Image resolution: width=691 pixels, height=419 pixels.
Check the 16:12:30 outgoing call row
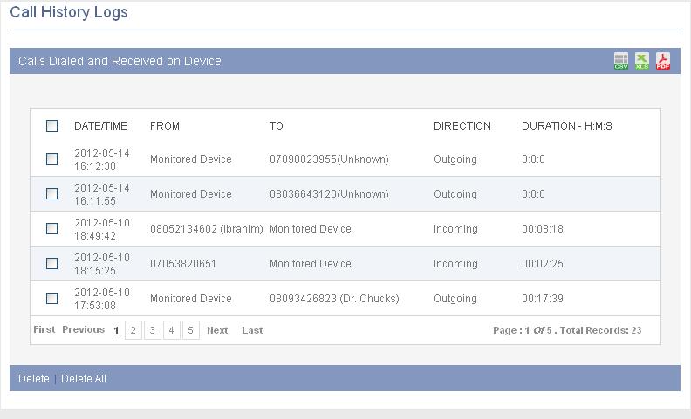(x=52, y=159)
